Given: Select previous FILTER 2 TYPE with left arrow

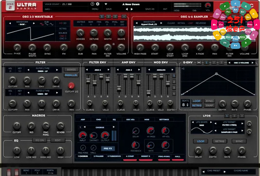Looking at the screenshot, I should pyautogui.click(x=28, y=93).
